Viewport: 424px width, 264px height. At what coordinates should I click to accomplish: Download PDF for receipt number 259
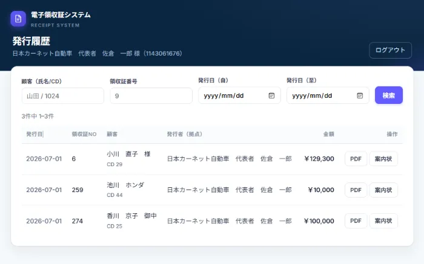(356, 190)
